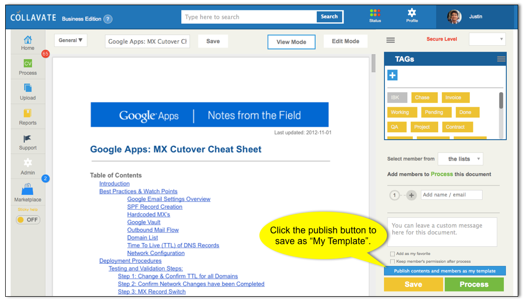
Task: Select the Done tag
Action: pyautogui.click(x=467, y=112)
